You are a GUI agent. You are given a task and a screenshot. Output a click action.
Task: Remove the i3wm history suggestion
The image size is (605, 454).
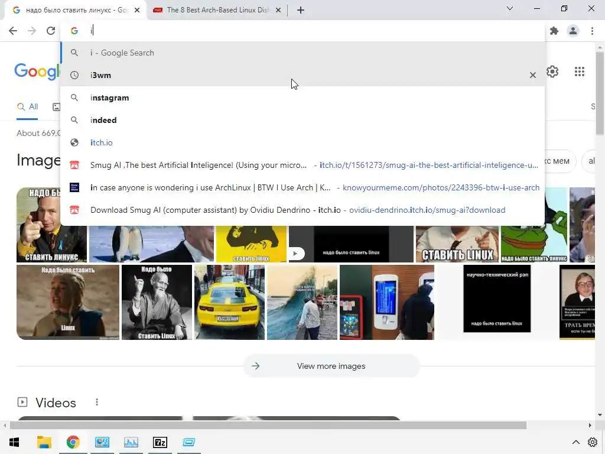(533, 75)
